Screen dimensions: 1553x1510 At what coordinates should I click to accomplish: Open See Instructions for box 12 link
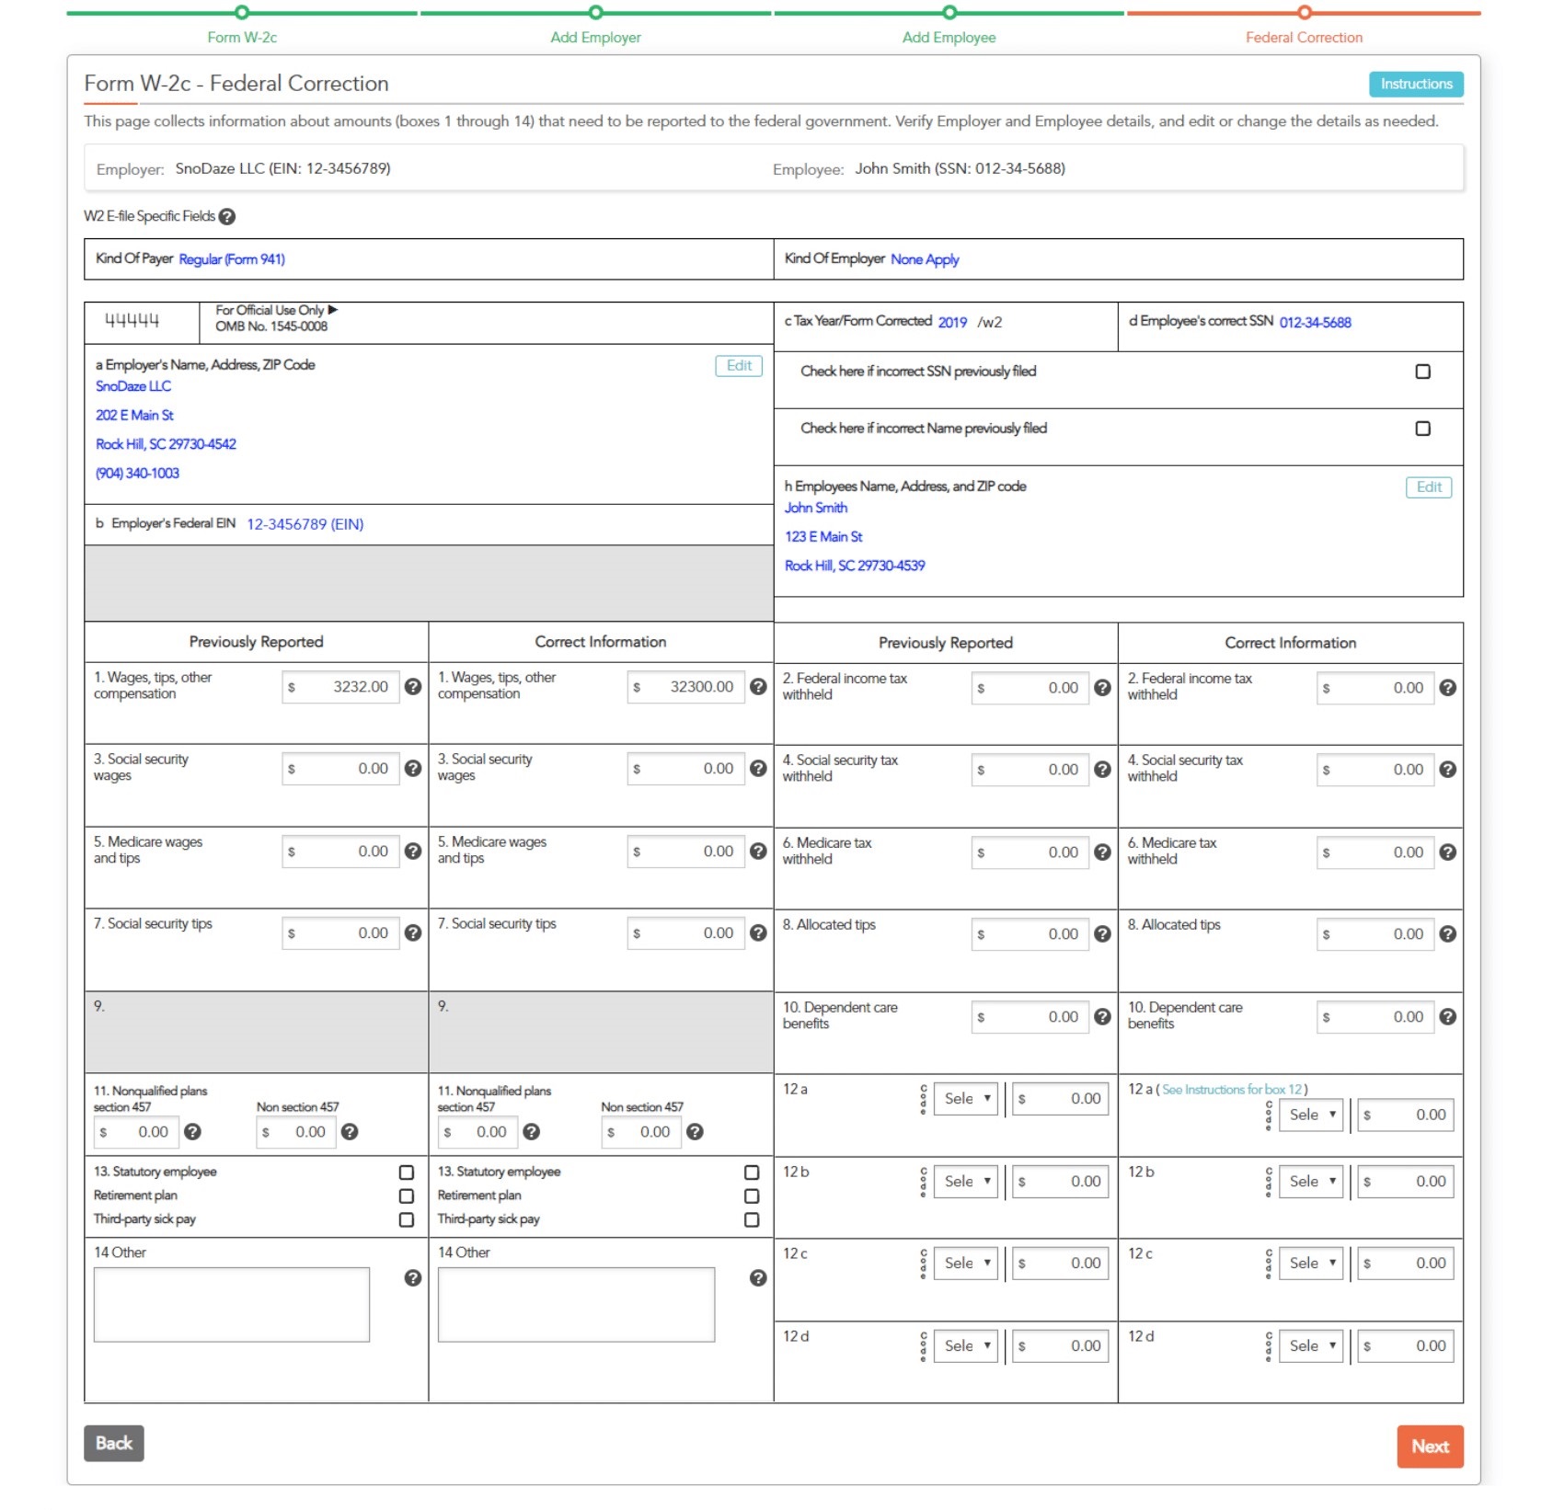(1231, 1090)
